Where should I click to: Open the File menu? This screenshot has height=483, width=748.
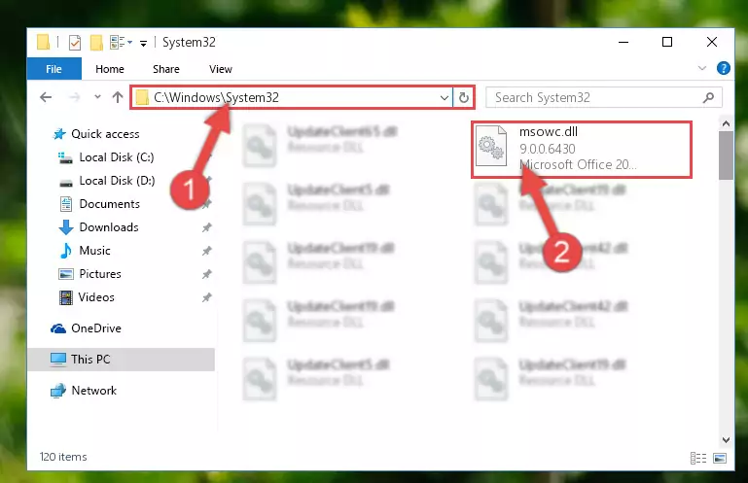[53, 69]
